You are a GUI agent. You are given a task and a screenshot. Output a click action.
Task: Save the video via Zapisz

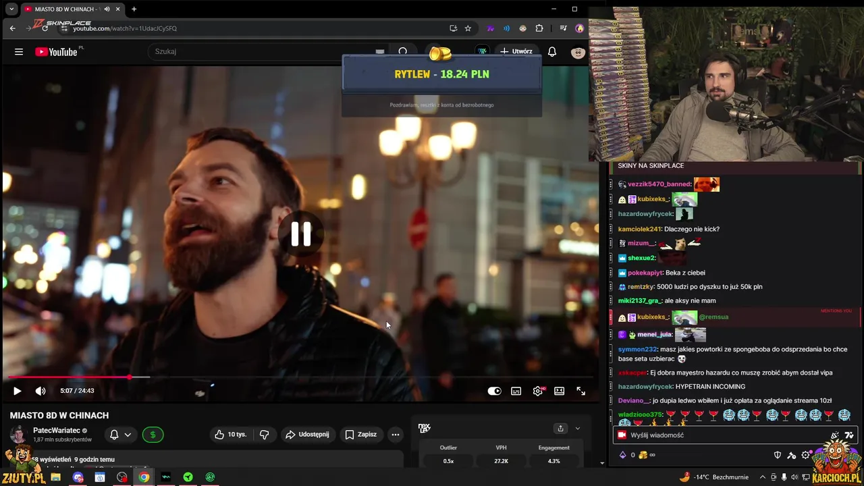click(360, 435)
